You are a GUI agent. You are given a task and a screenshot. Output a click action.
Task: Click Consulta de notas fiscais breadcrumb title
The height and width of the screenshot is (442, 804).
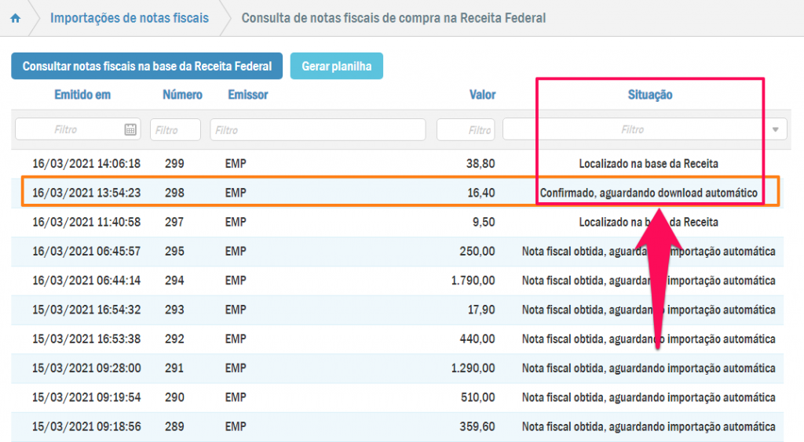393,17
